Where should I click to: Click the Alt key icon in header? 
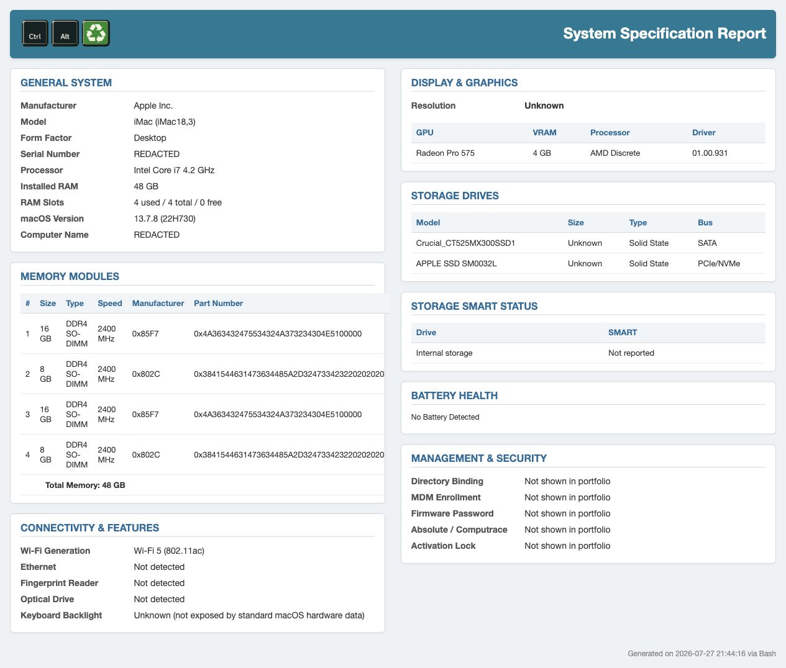click(x=65, y=34)
